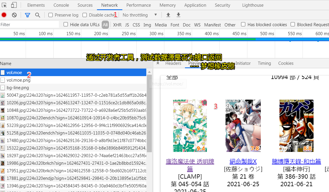This screenshot has height=192, width=329.
Task: Select the vol.moe request row
Action: (x=73, y=73)
